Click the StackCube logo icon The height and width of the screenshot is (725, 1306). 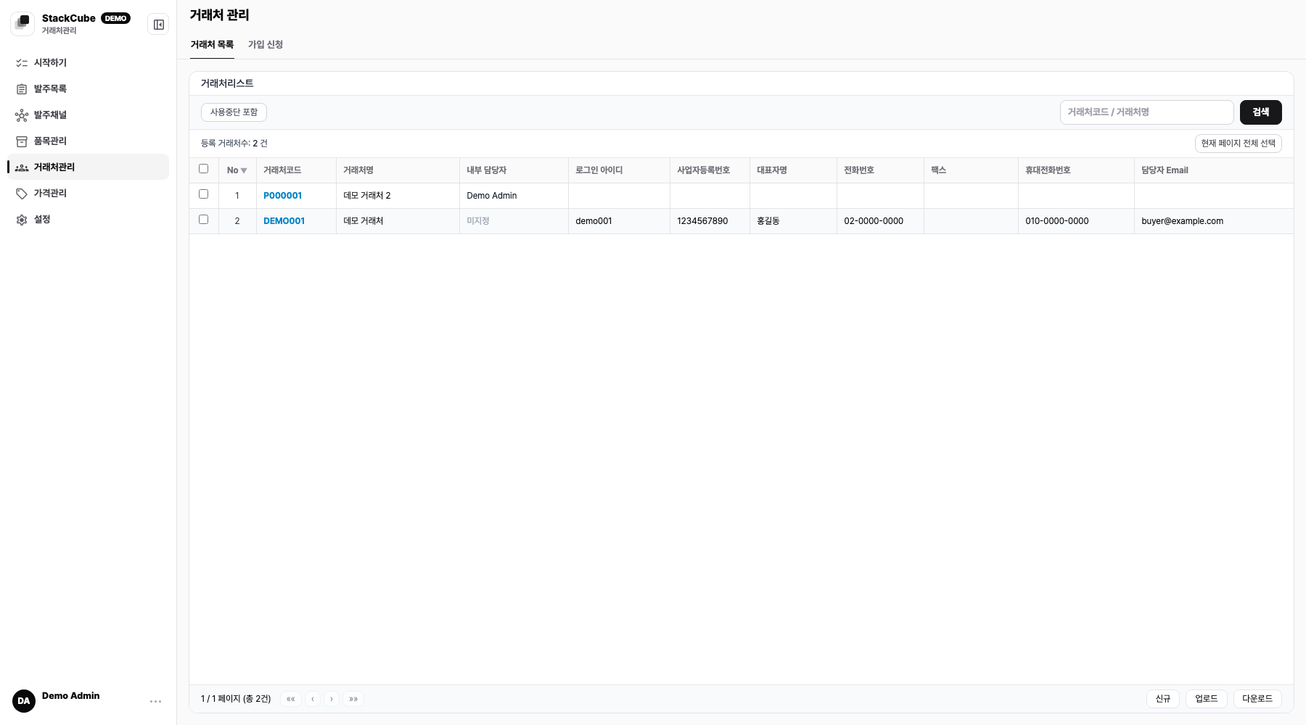pyautogui.click(x=22, y=24)
